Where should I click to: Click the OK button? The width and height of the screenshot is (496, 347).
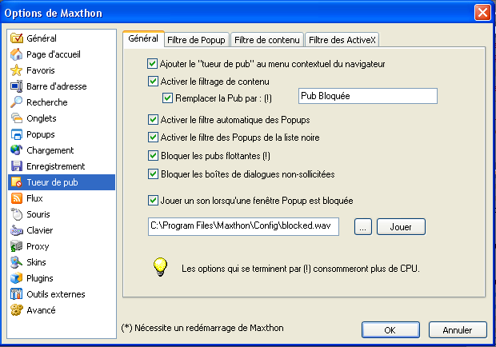click(x=390, y=330)
